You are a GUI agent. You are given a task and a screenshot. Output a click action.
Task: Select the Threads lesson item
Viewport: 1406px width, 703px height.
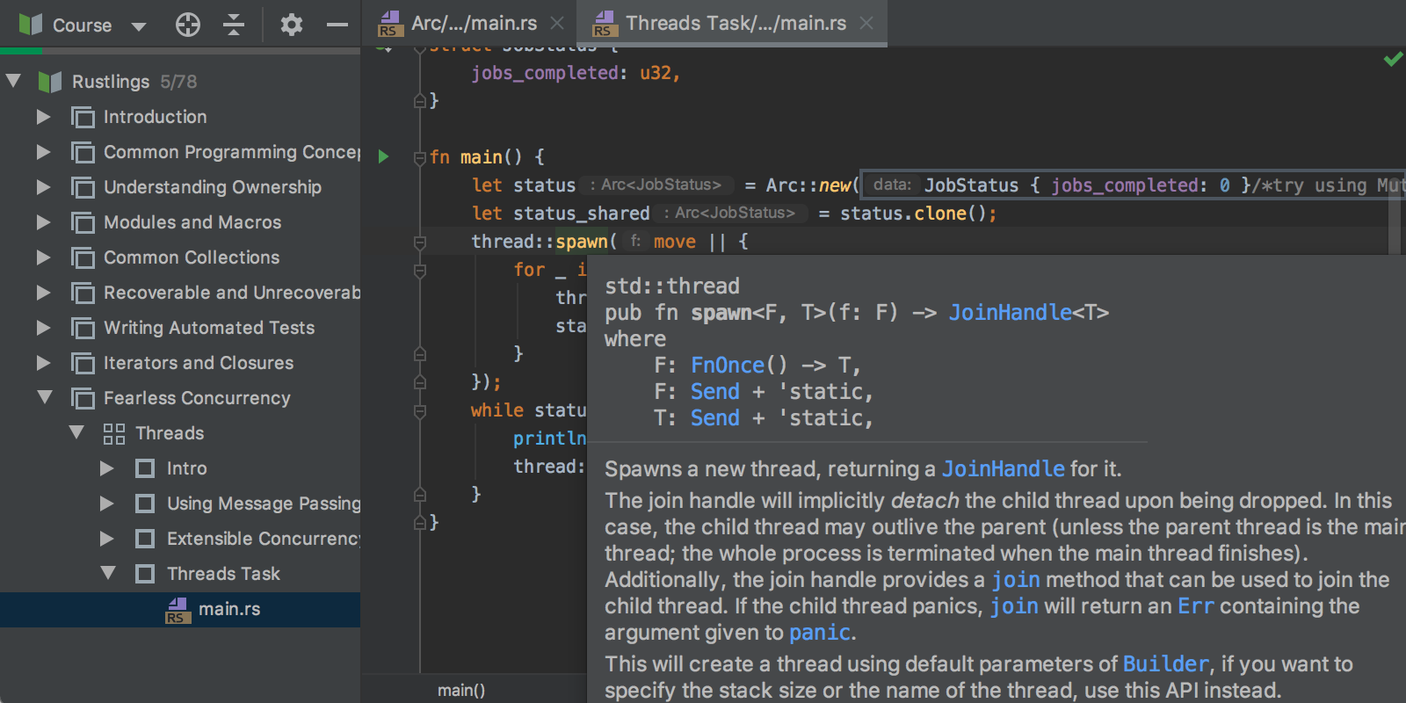[x=180, y=433]
